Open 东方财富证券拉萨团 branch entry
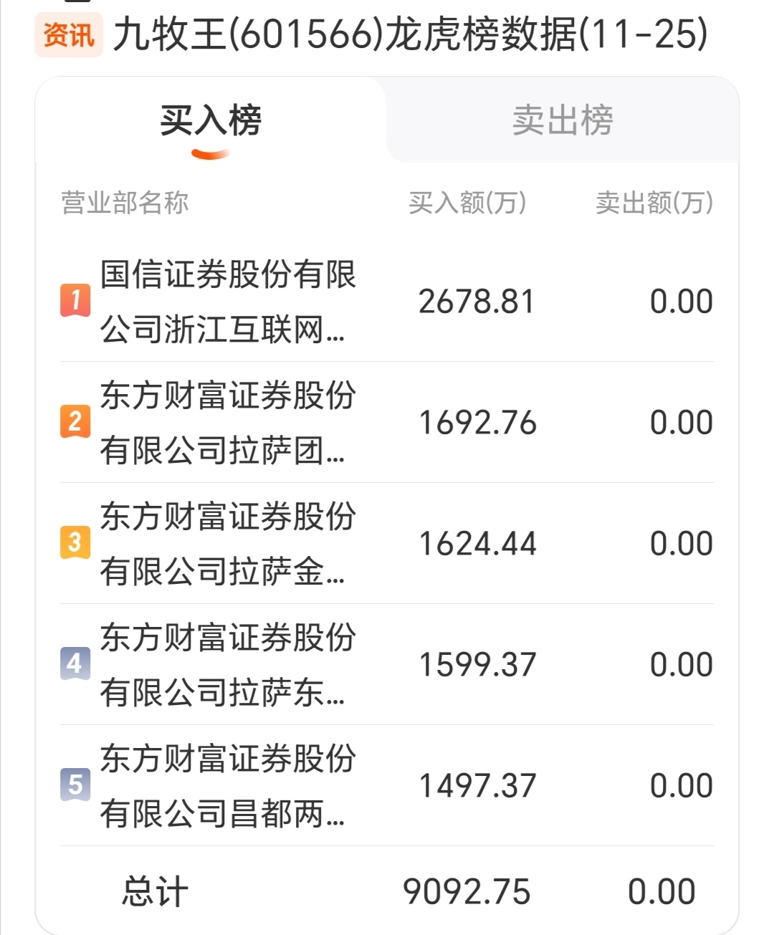This screenshot has height=935, width=774. [227, 423]
